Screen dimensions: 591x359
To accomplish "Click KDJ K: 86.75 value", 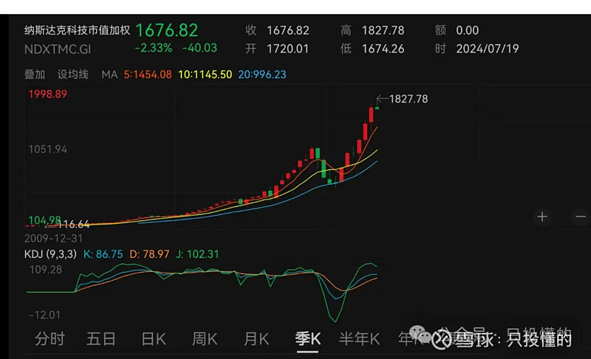I will pyautogui.click(x=103, y=254).
